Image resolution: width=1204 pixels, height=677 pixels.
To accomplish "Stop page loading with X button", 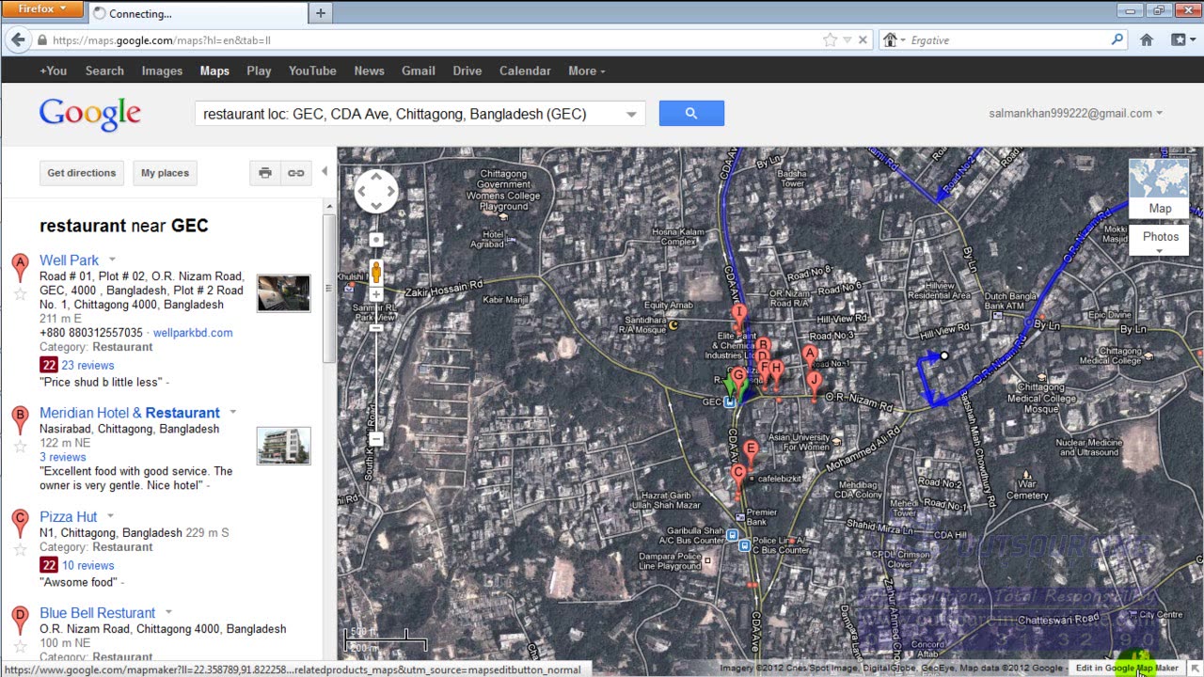I will [x=863, y=40].
